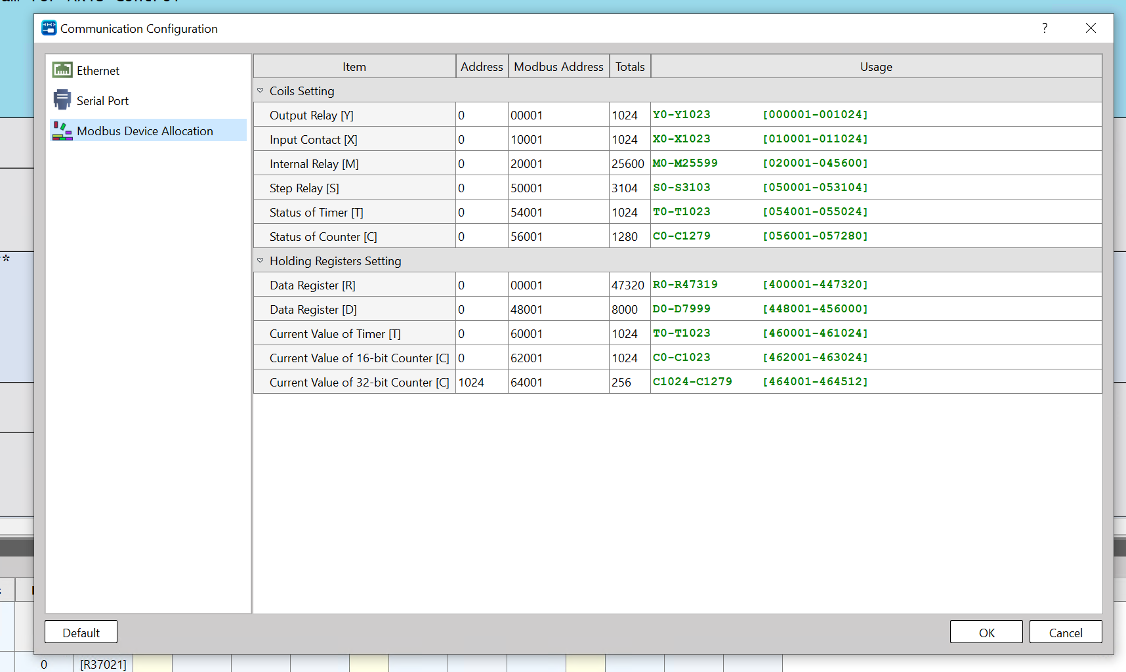Image resolution: width=1126 pixels, height=672 pixels.
Task: Cancel the configuration dialog
Action: point(1065,632)
